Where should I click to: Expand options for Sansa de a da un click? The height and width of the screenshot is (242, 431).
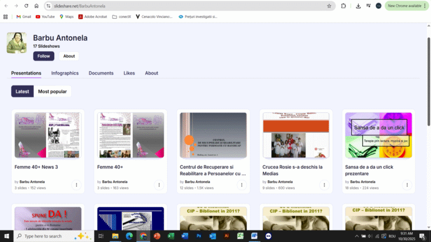pos(407,185)
